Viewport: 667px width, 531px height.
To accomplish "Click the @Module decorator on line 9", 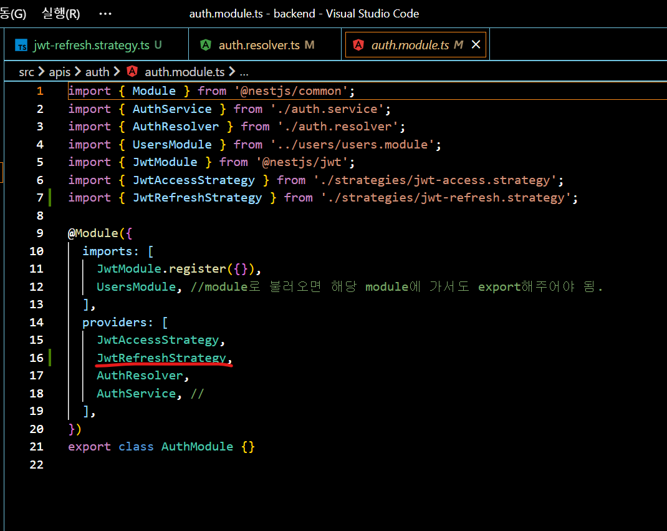I will tap(93, 233).
